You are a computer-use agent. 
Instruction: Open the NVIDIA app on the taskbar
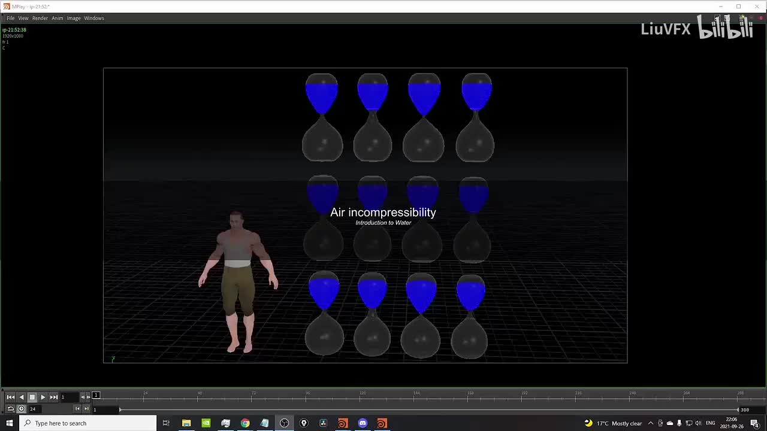tap(206, 423)
